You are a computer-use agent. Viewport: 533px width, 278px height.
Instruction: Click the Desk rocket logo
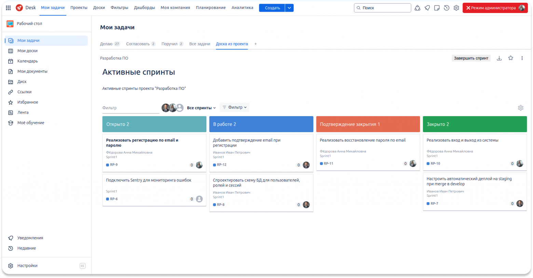pos(19,8)
